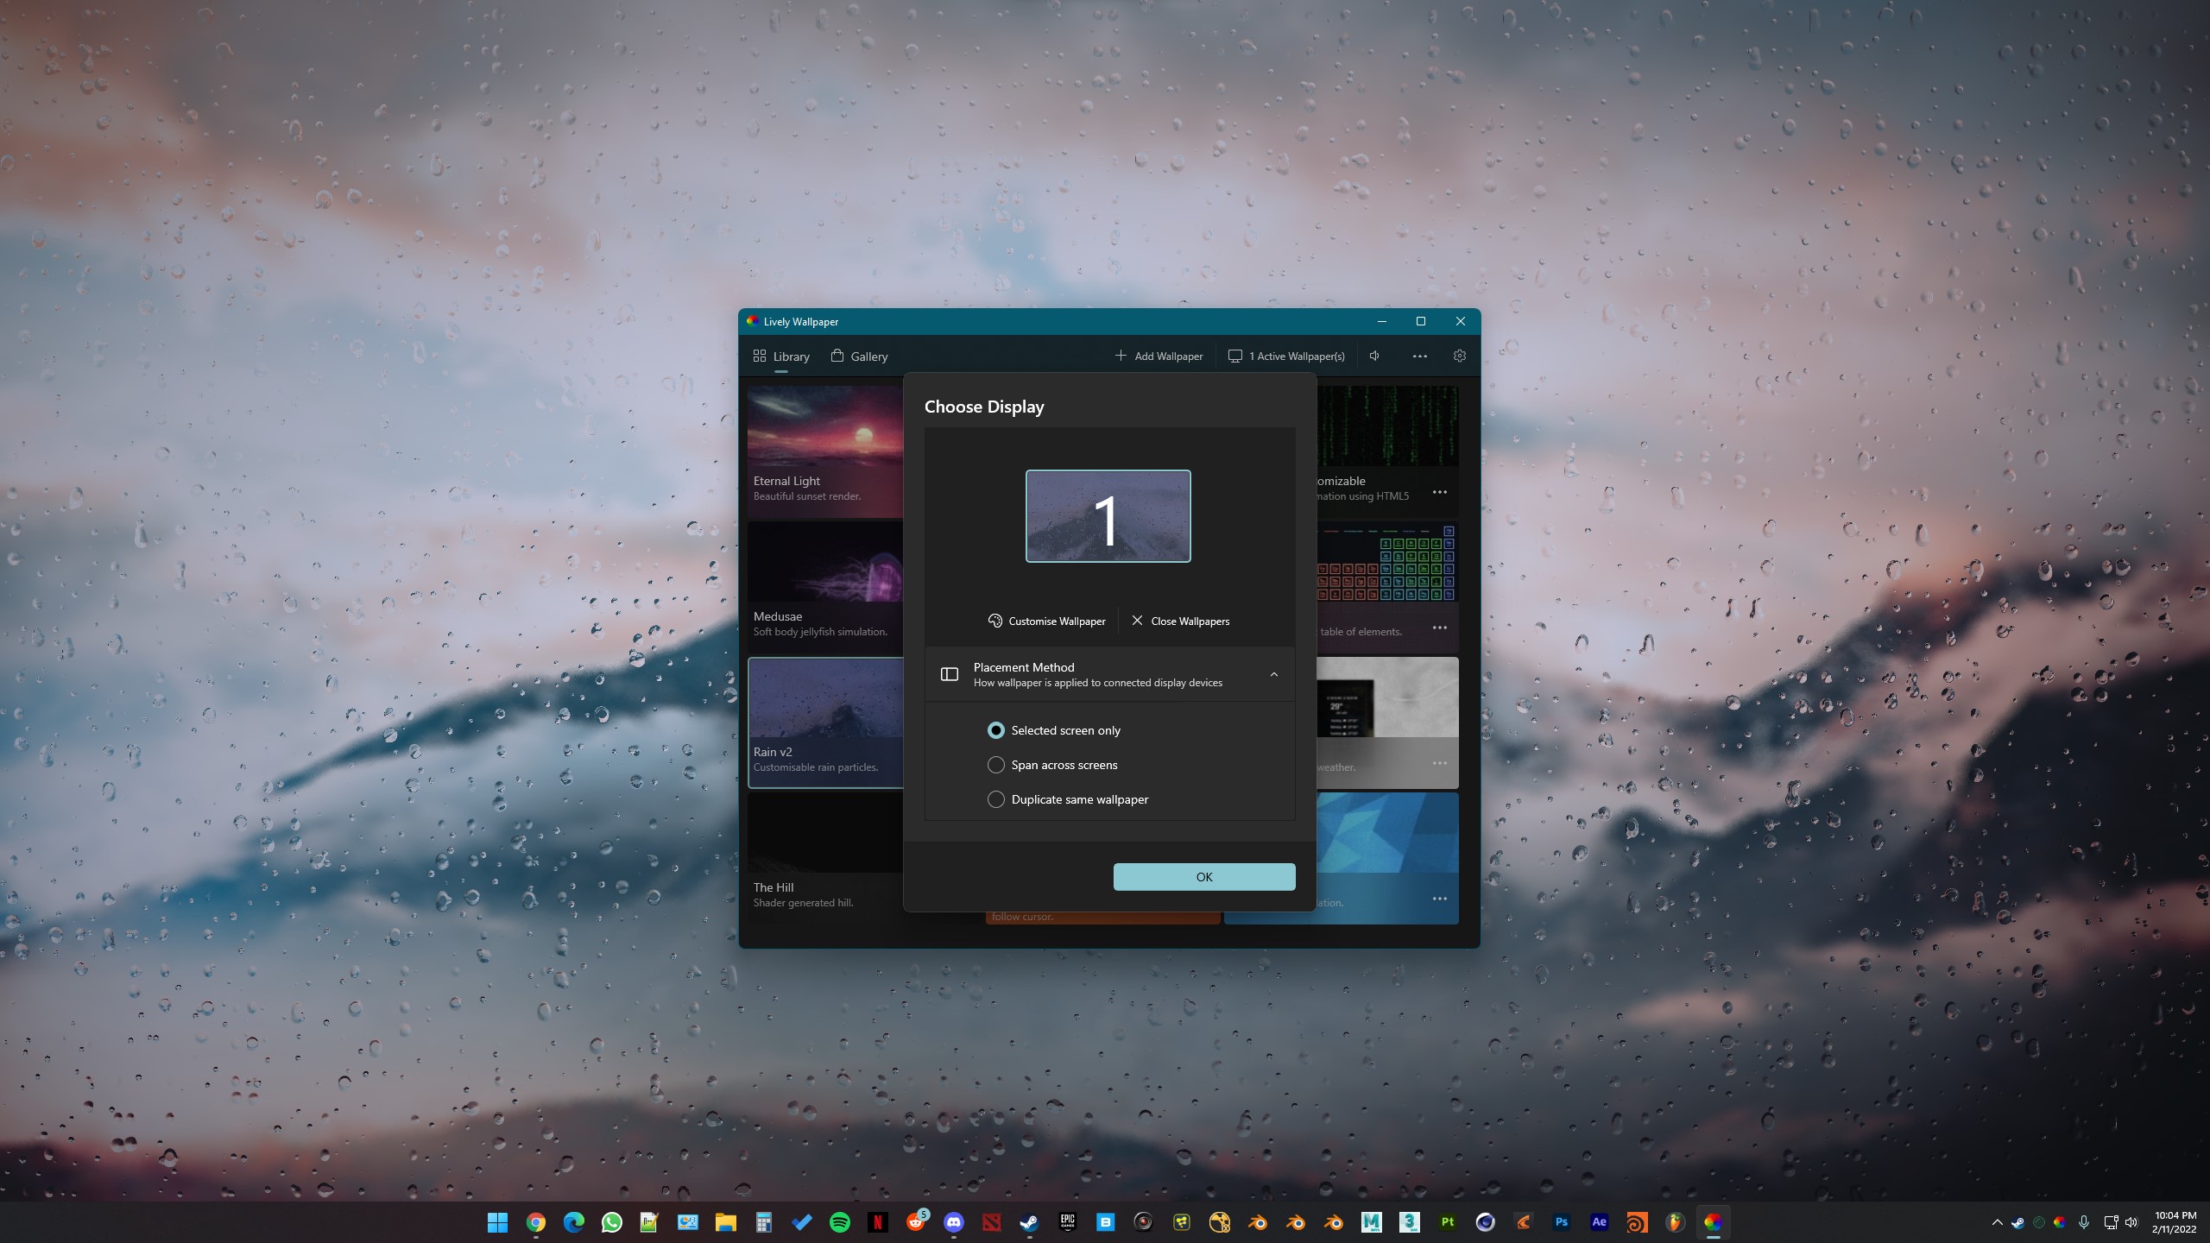
Task: Click the monitor icon next to Active Wallpaper(s)
Action: pyautogui.click(x=1236, y=356)
